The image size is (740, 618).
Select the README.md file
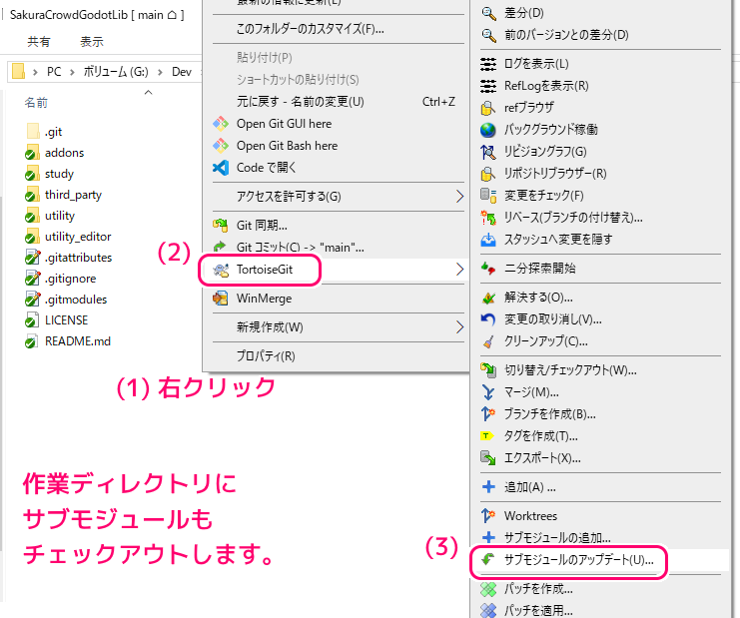point(77,341)
